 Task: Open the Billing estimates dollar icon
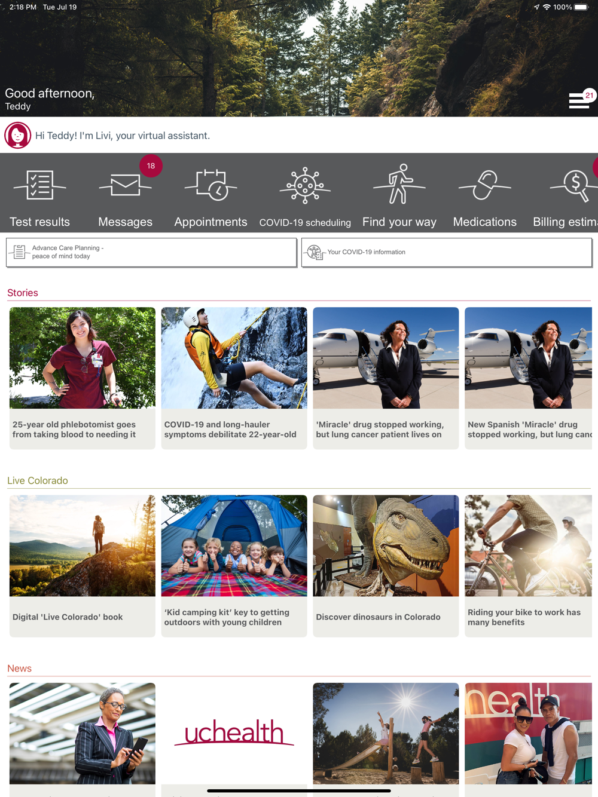coord(574,185)
